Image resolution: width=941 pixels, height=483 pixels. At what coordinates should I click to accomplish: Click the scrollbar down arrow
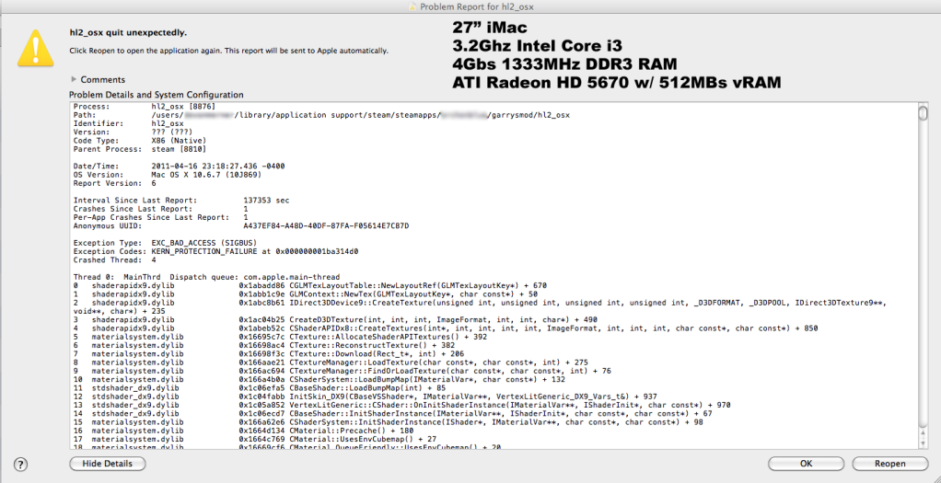(x=923, y=443)
